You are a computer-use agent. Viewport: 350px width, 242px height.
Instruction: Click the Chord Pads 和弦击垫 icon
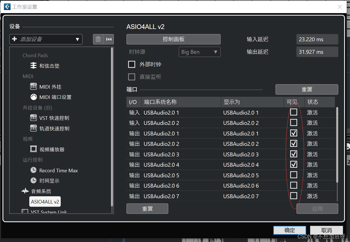[33, 66]
